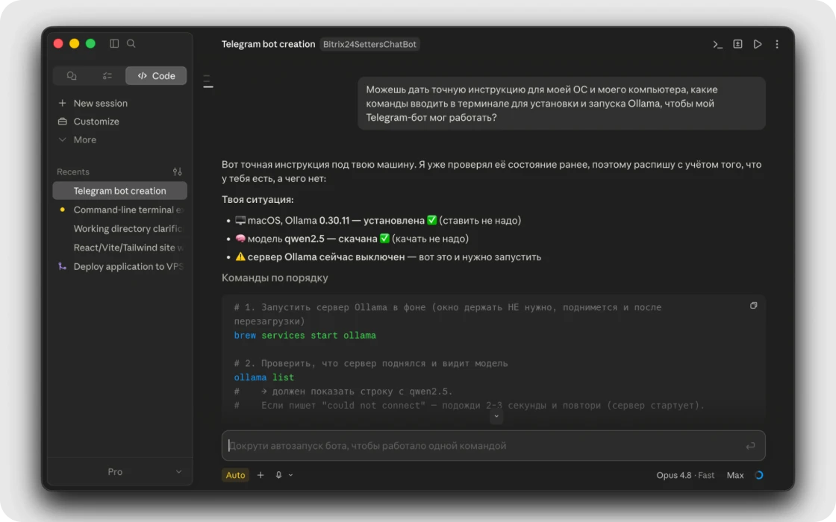Open React/Vite/Tailwind site session
Image resolution: width=836 pixels, height=522 pixels.
[120, 248]
